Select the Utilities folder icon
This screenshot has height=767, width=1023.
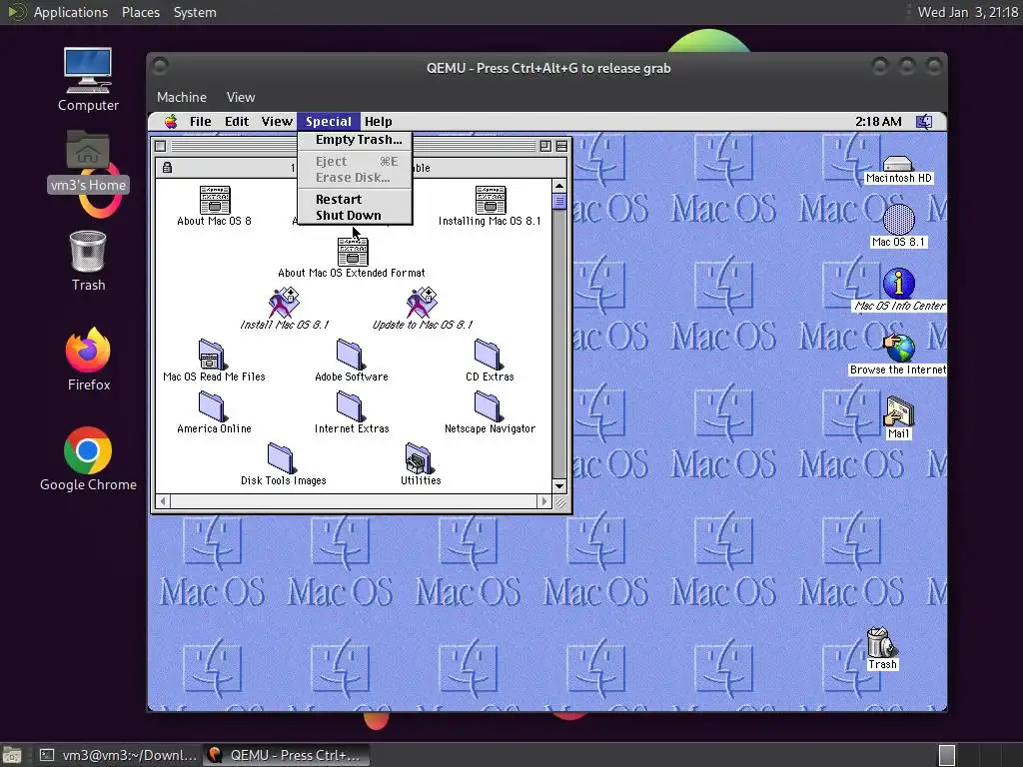coord(419,457)
